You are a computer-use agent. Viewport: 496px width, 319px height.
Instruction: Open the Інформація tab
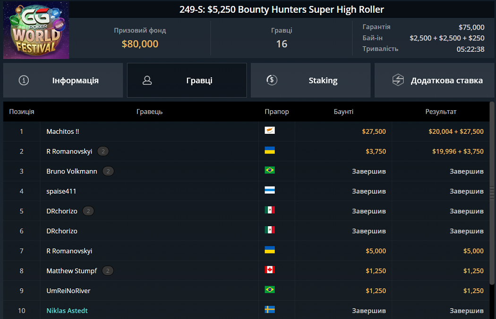(x=63, y=80)
